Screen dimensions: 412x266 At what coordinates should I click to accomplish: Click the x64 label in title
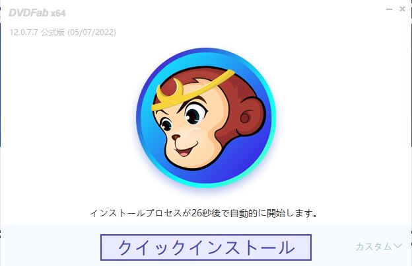click(58, 13)
